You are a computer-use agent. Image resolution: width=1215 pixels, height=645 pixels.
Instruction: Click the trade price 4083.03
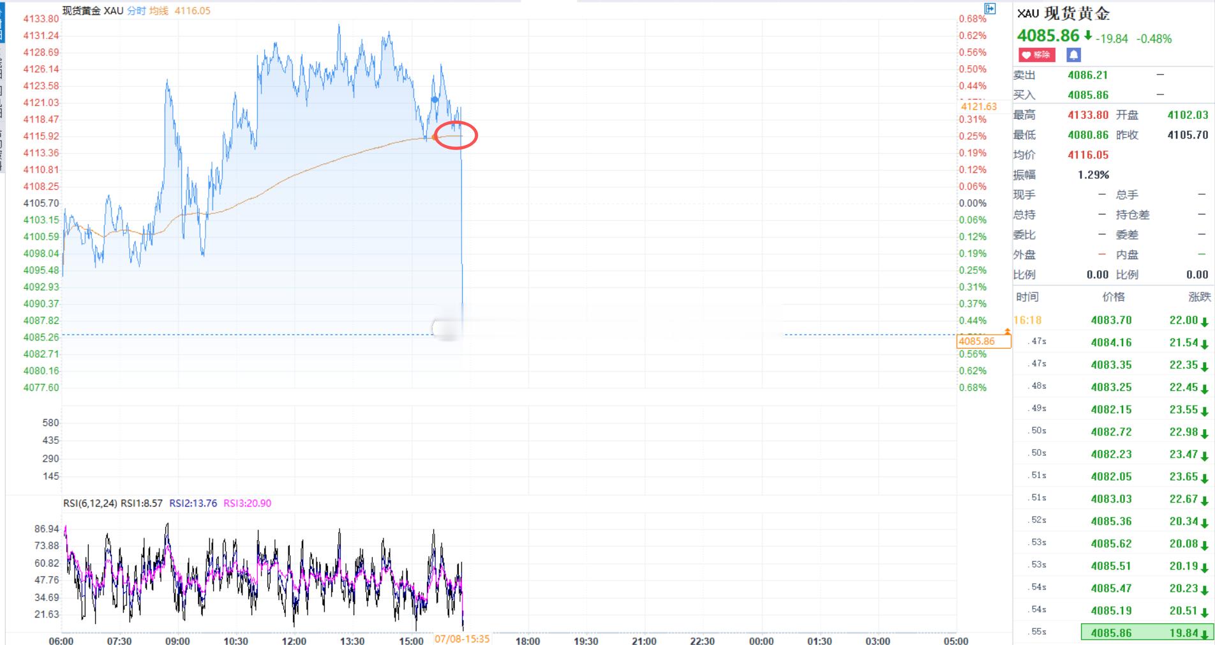[x=1111, y=499]
